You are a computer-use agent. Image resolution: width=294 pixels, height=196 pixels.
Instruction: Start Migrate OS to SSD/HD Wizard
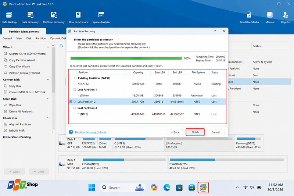(25, 54)
